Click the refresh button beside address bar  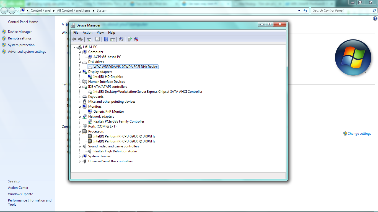[x=305, y=10]
